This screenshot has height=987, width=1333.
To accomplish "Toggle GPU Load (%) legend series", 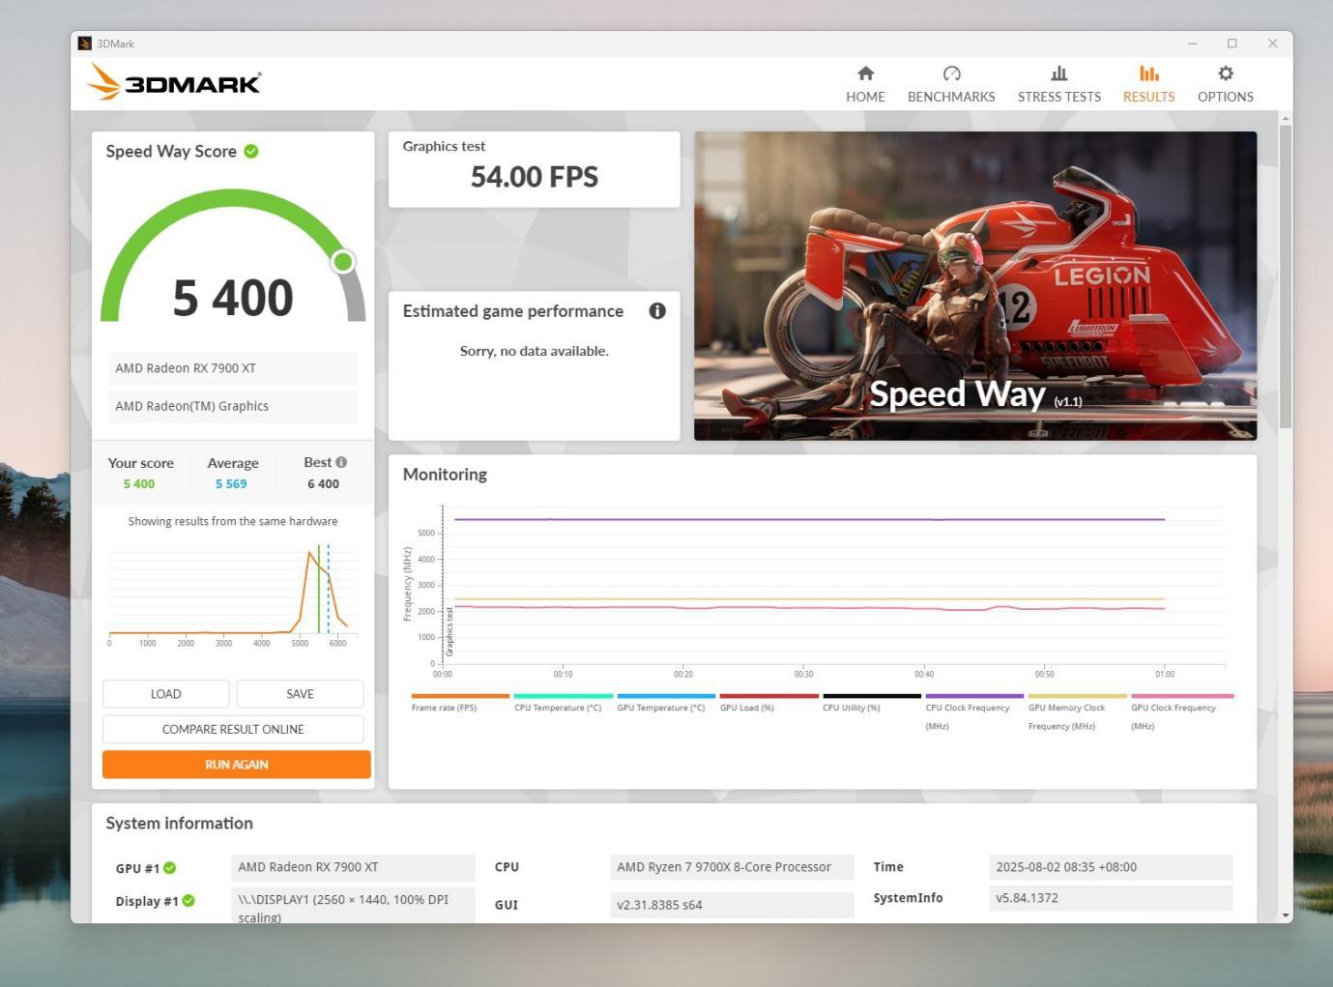I will pyautogui.click(x=768, y=704).
